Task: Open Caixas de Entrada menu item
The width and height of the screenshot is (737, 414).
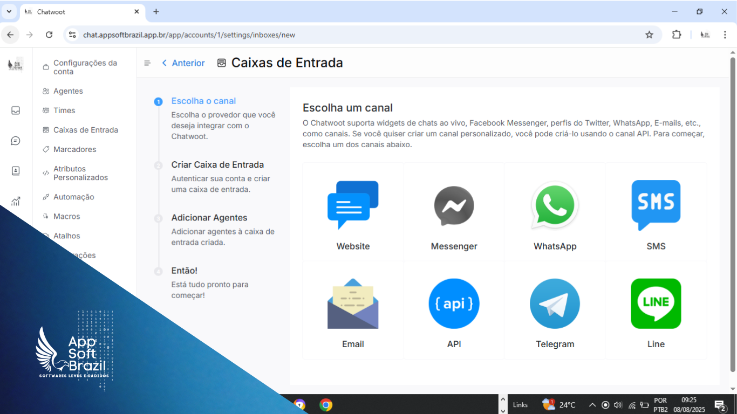Action: coord(85,130)
